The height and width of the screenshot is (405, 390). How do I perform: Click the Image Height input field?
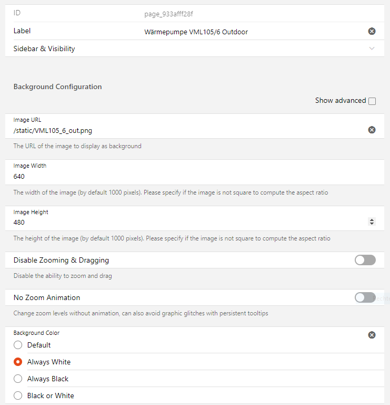point(184,222)
